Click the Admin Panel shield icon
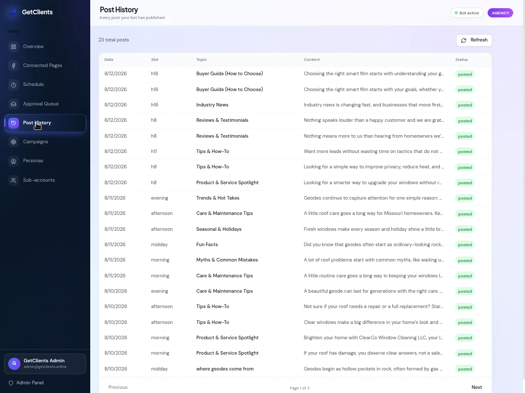This screenshot has height=393, width=525. [x=11, y=383]
